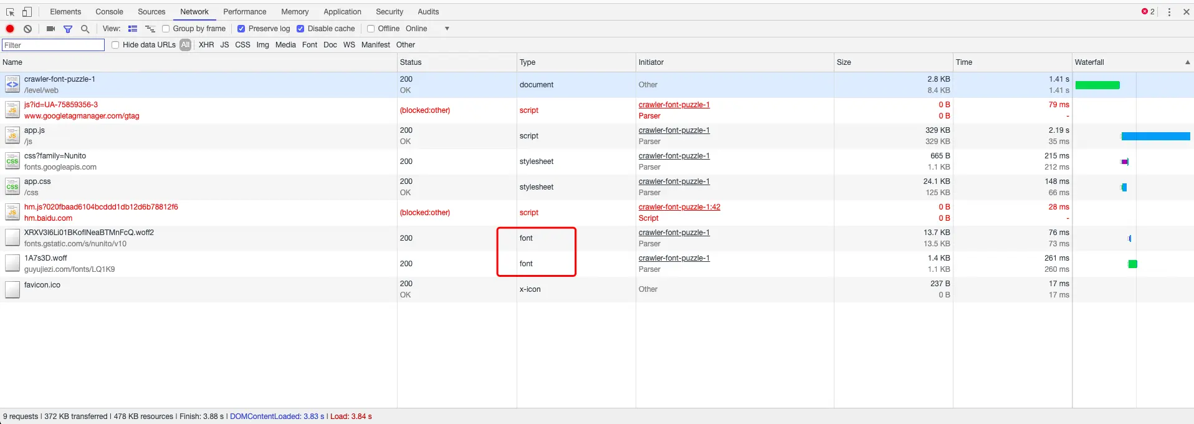
Task: Filter requests by Font type
Action: [310, 45]
